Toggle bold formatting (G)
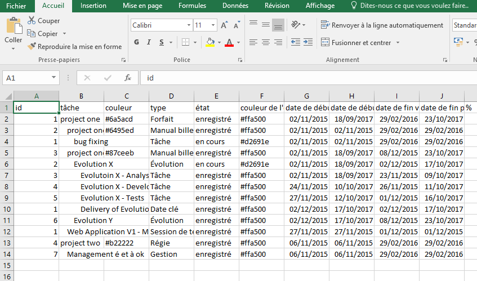Image resolution: width=477 pixels, height=281 pixels. (x=136, y=42)
